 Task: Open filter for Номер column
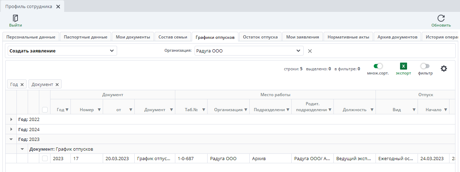coord(99,110)
